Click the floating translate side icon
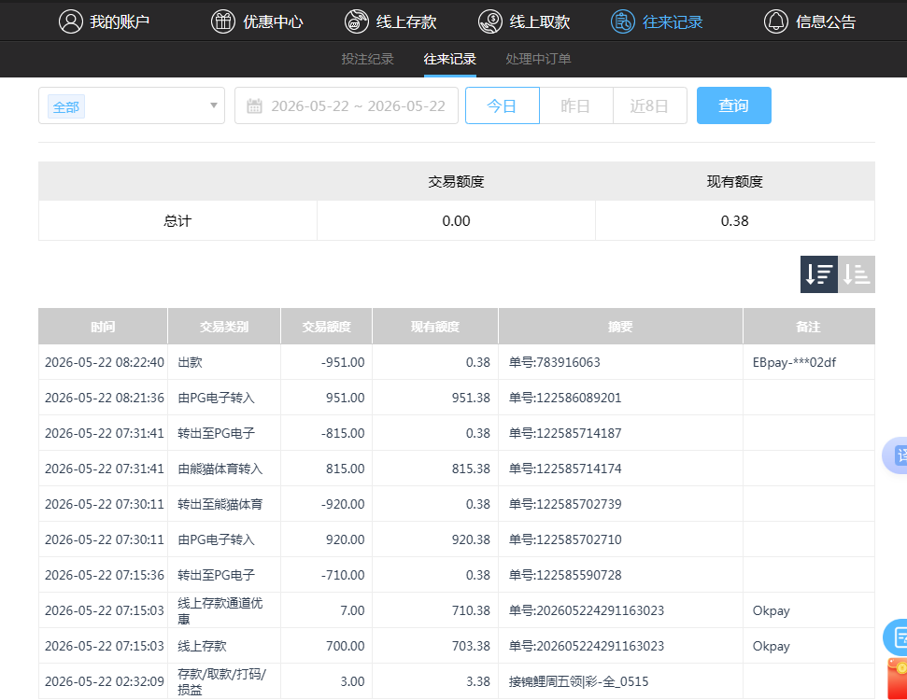This screenshot has width=907, height=700. pos(896,455)
